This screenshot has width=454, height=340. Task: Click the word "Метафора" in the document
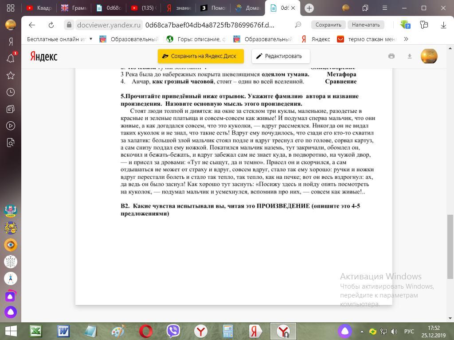click(x=341, y=74)
